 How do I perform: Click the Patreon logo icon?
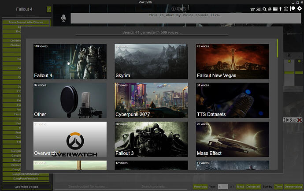point(293,8)
